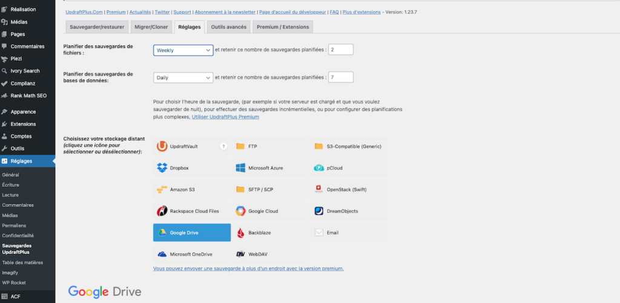The image size is (620, 303).
Task: Click the UpdraftVault question mark help icon
Action: pos(223,146)
